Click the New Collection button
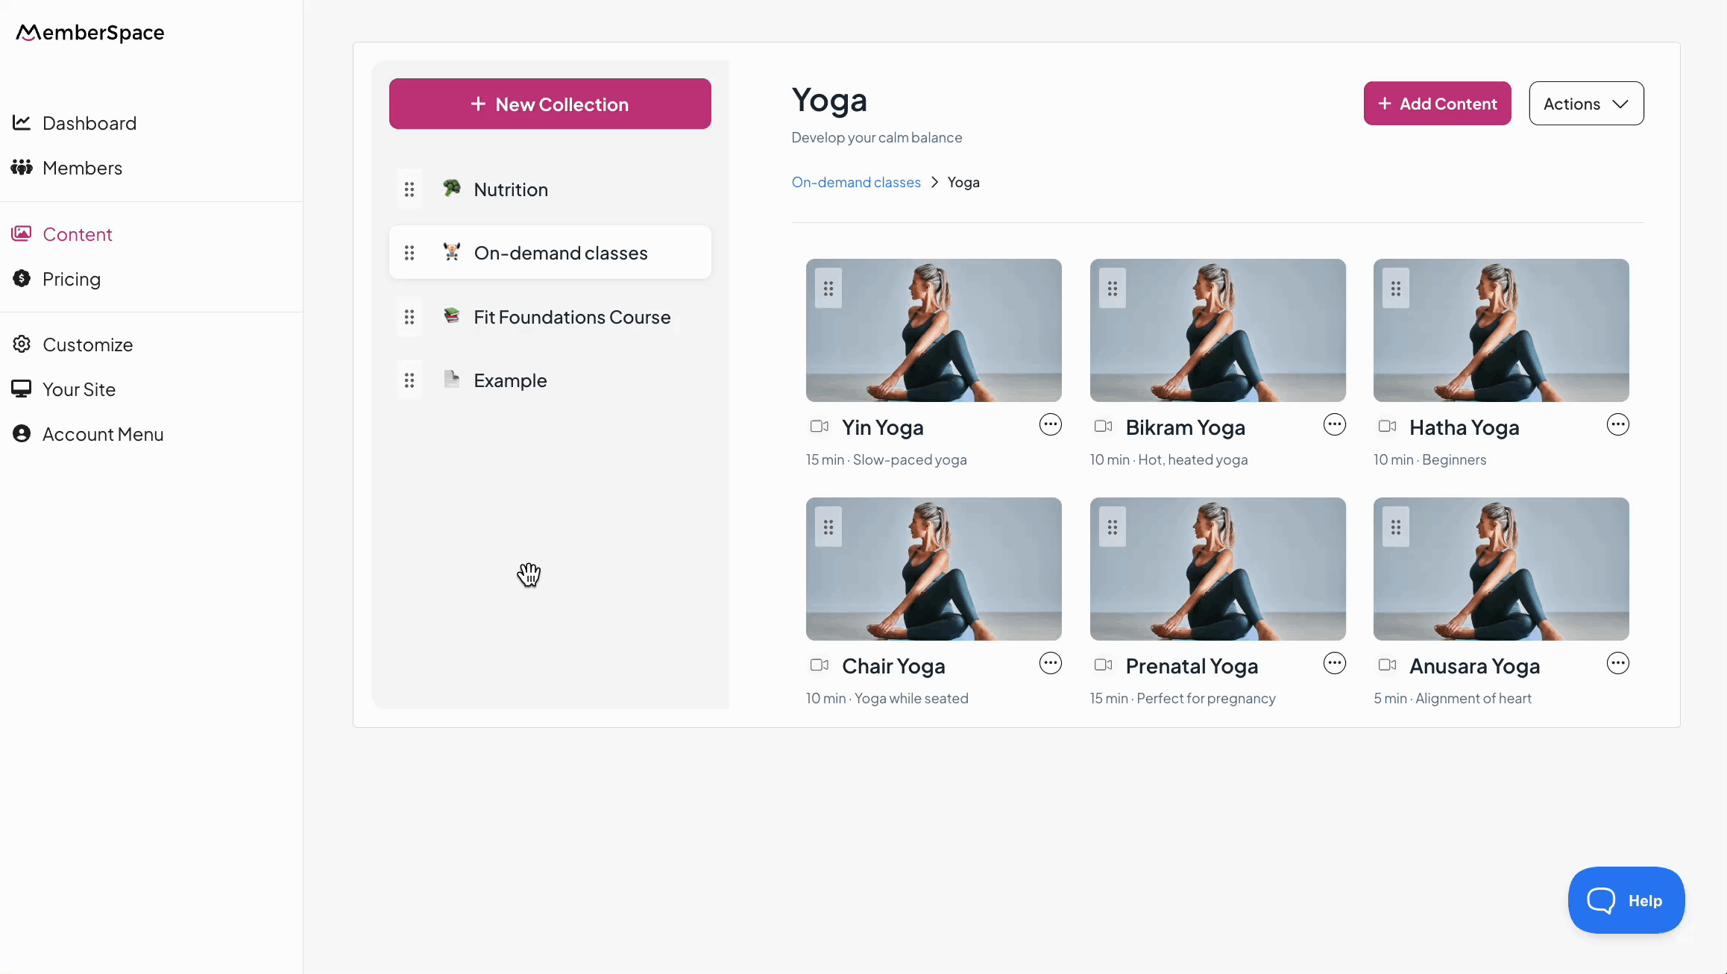This screenshot has height=974, width=1727. [x=550, y=104]
